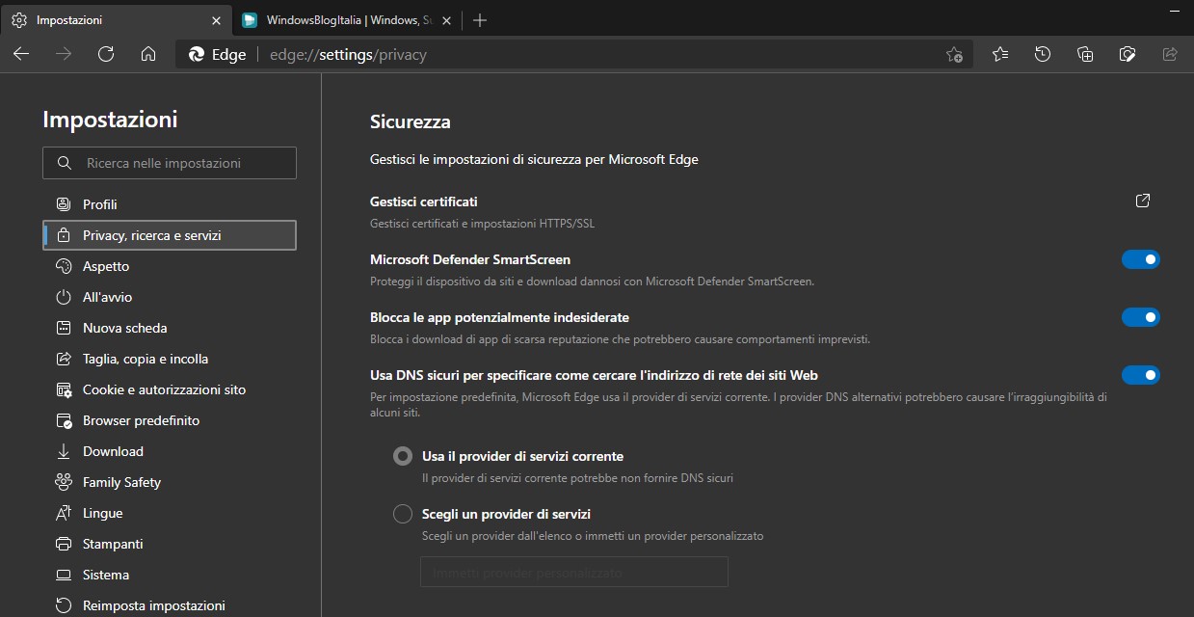Screen dimensions: 1194x617
Task: Open the Sistema settings section
Action: point(170,575)
